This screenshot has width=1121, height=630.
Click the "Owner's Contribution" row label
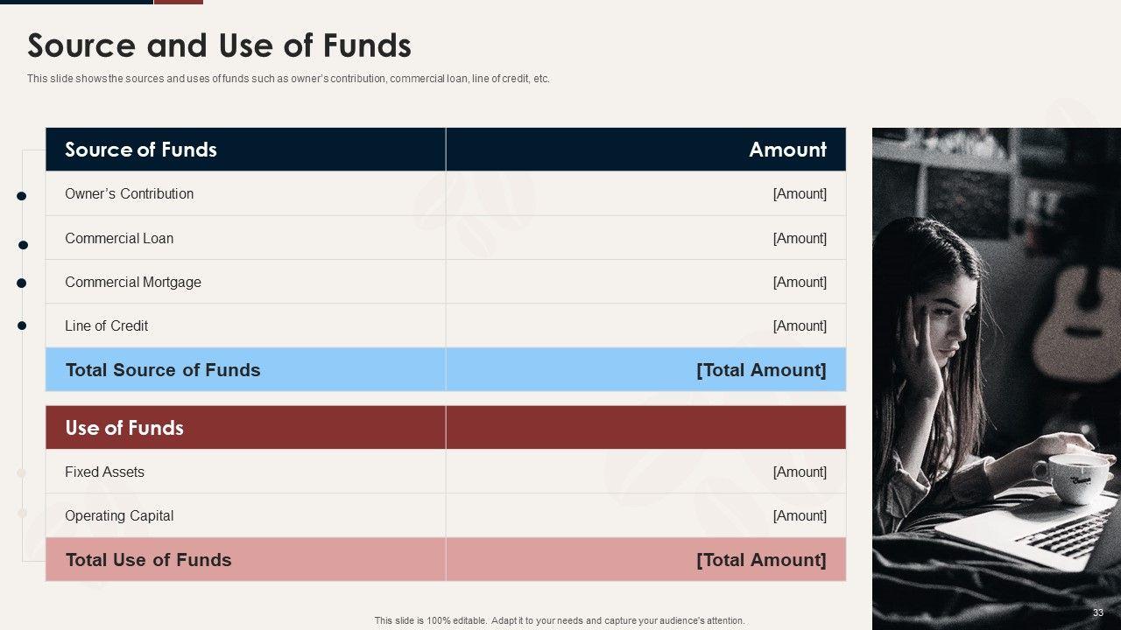coord(129,194)
